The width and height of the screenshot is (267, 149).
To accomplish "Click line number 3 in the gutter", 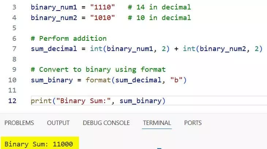I will [14, 7].
